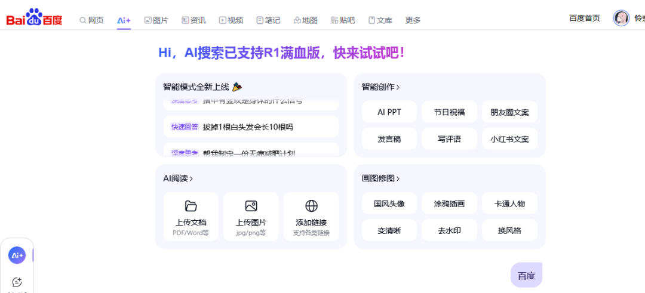Click the AI PPT button
The height and width of the screenshot is (293, 645).
(389, 112)
